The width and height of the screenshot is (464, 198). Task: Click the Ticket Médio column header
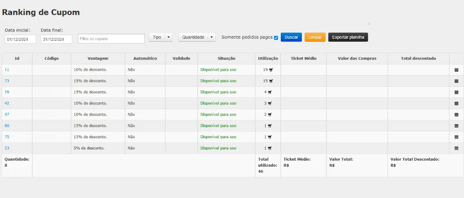point(304,58)
